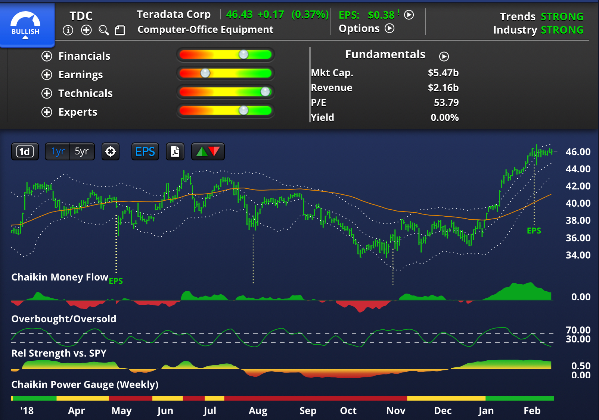Switch chart to 1yr range
Image resolution: width=599 pixels, height=420 pixels.
(58, 152)
